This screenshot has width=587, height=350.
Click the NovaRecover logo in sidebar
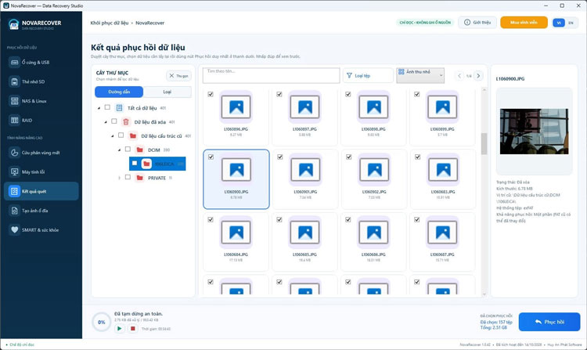pyautogui.click(x=13, y=24)
